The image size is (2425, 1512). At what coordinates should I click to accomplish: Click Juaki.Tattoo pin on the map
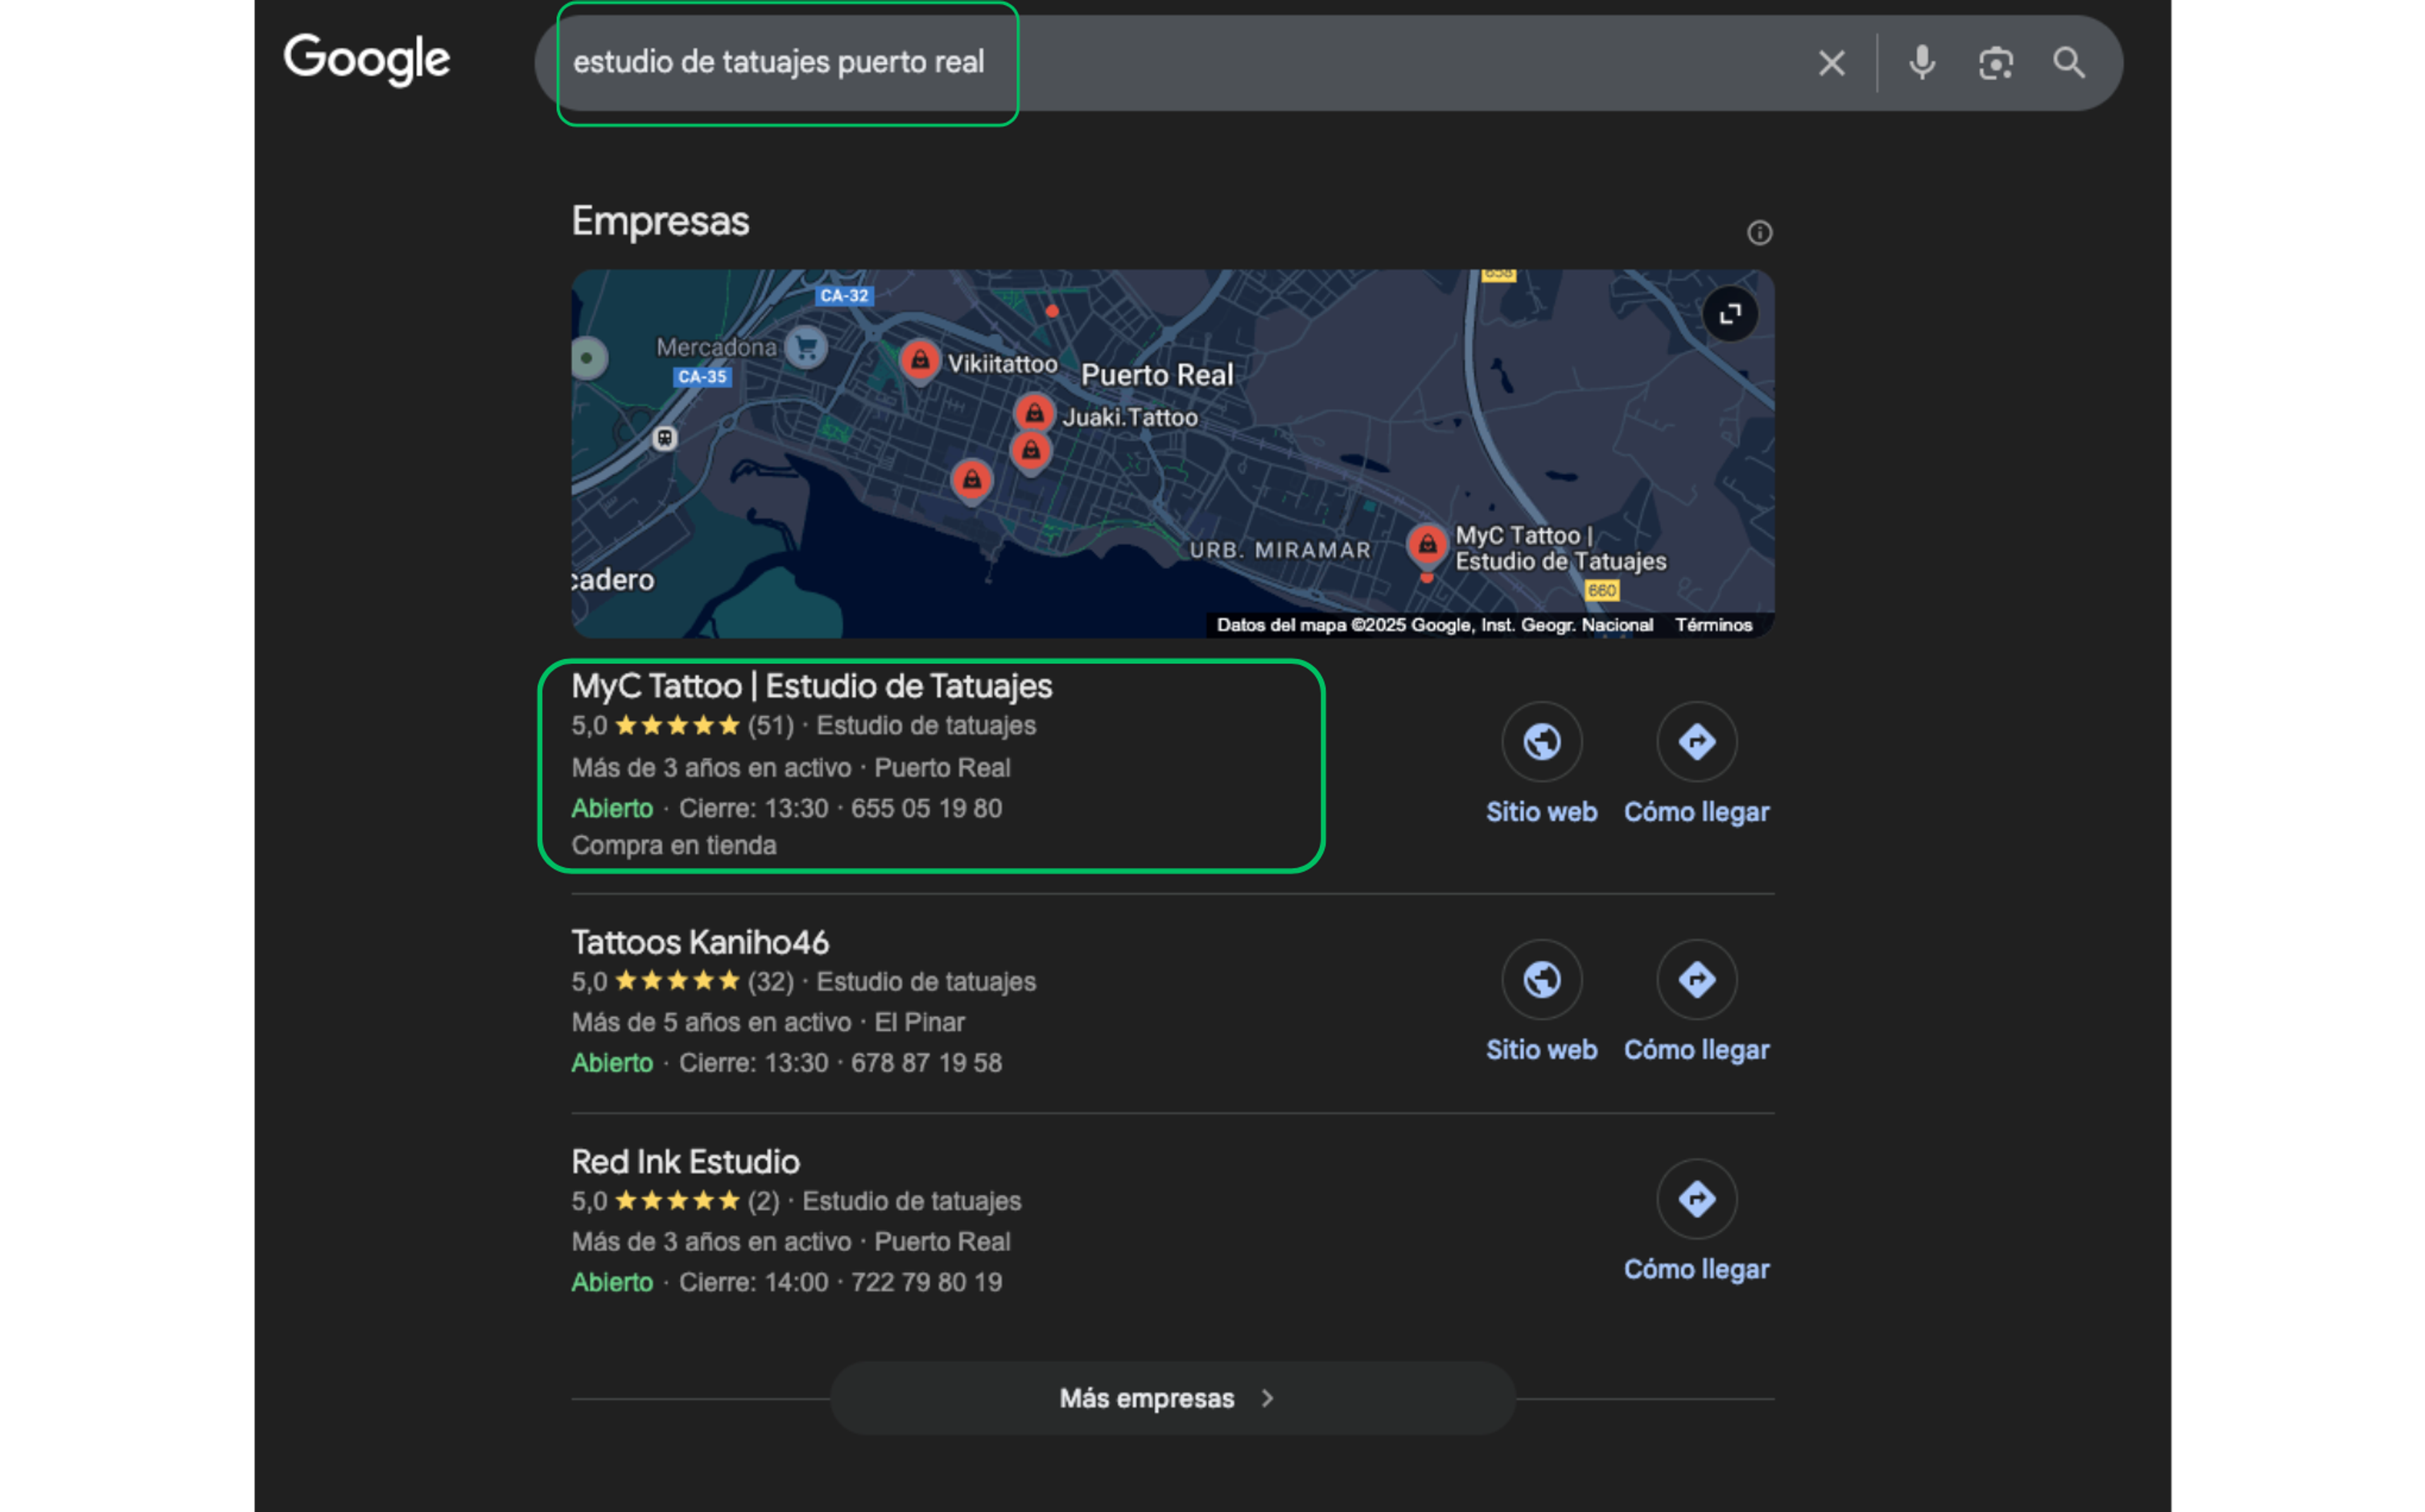pos(1034,413)
